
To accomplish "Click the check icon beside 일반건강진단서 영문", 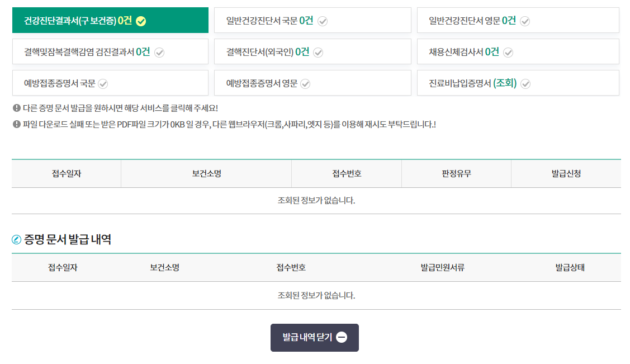I will pyautogui.click(x=524, y=20).
